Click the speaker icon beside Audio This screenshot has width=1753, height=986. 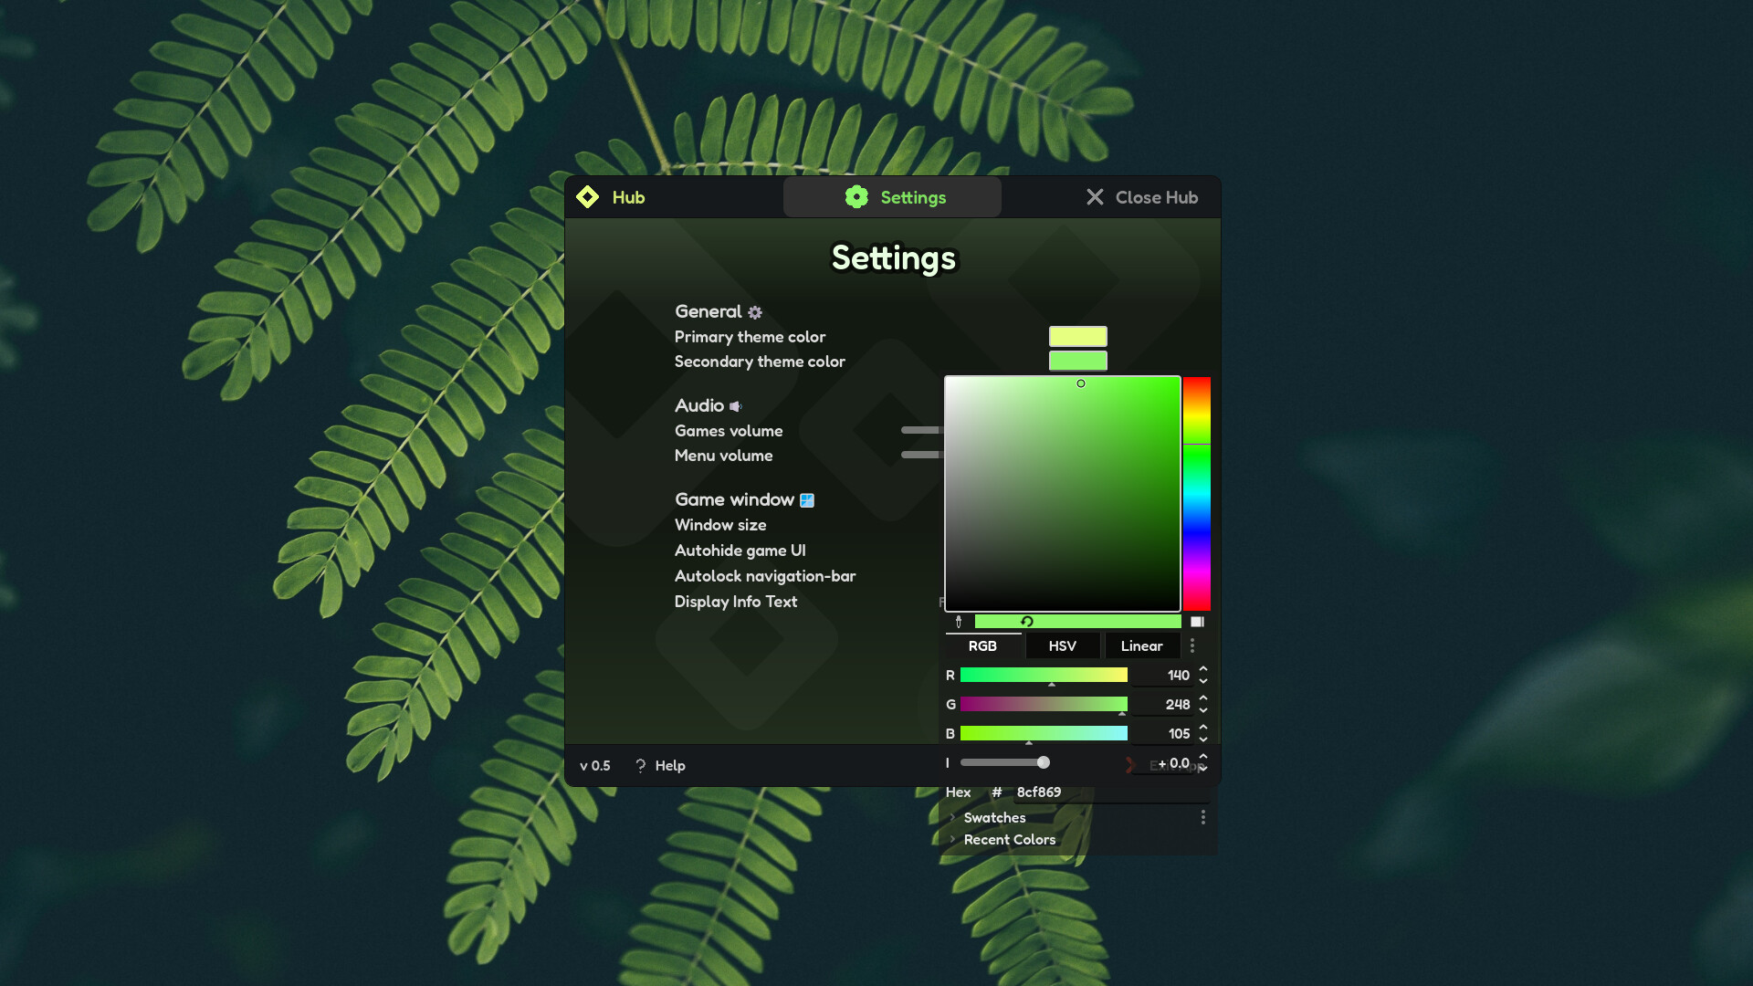[735, 405]
